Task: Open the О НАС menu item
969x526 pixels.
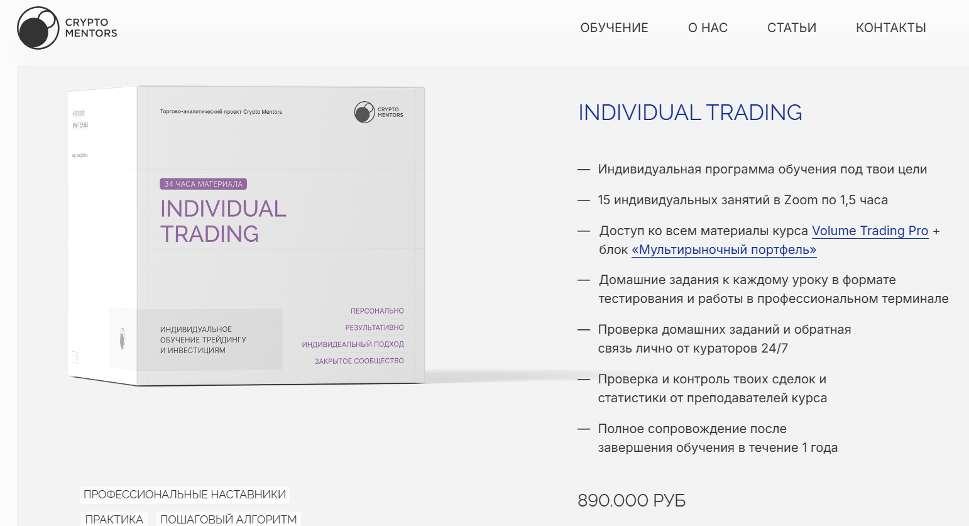Action: 708,28
